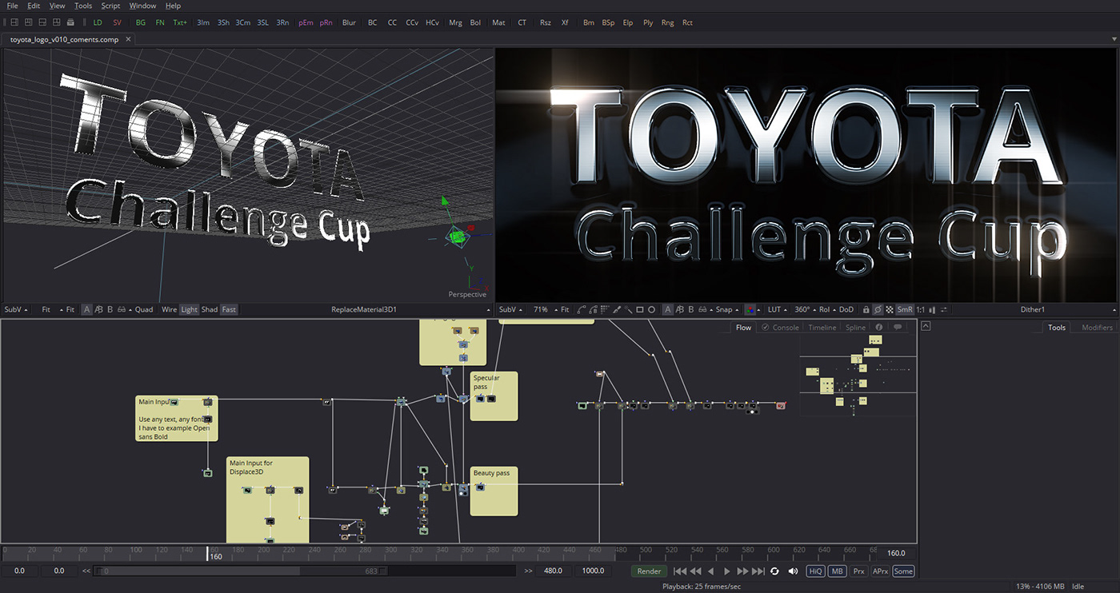Screen dimensions: 1120x593
Task: Add a Color Corrector with CC
Action: click(392, 22)
